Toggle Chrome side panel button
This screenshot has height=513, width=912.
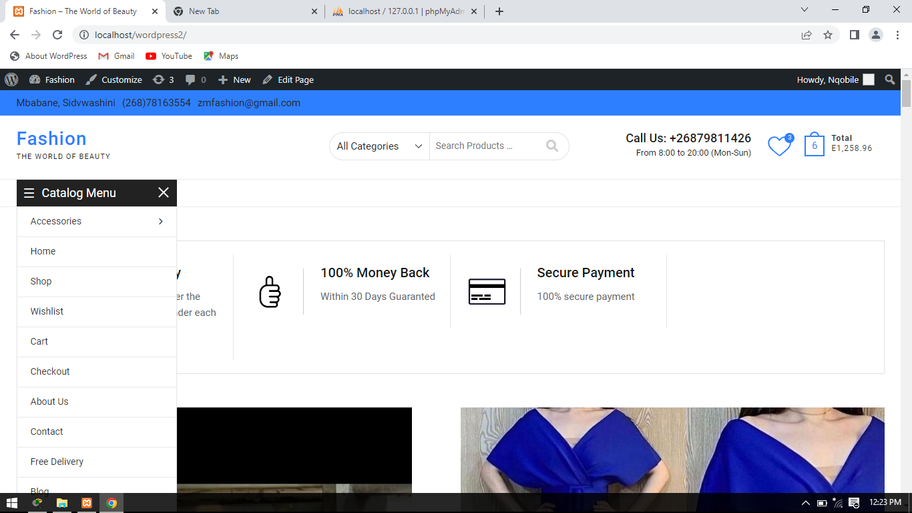click(854, 35)
